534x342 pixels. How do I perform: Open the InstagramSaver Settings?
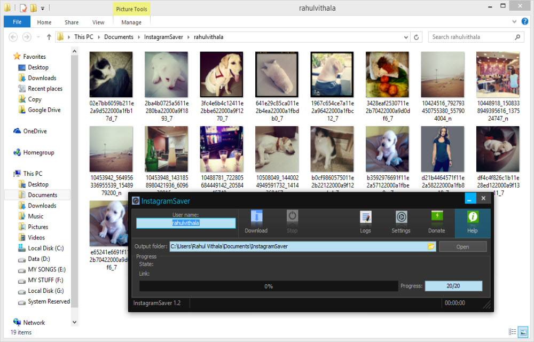click(x=401, y=222)
